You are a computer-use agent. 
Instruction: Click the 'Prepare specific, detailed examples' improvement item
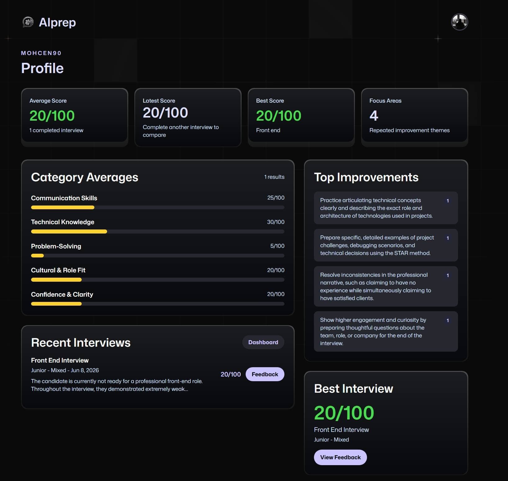[386, 245]
